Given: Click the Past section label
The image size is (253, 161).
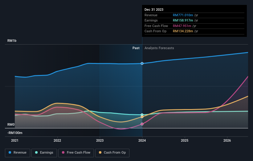Looking at the screenshot, I should pos(136,48).
